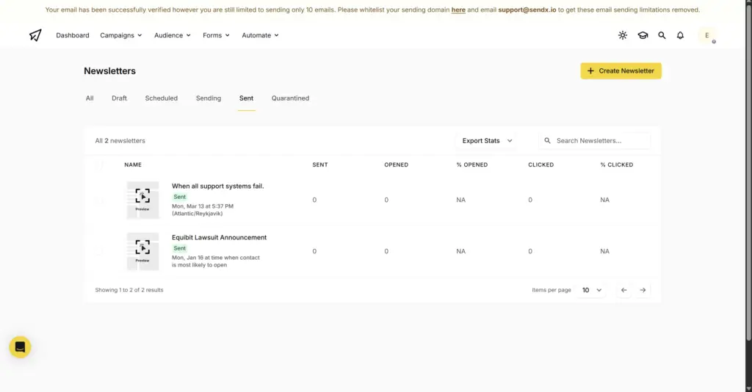Switch to the All tab

90,98
